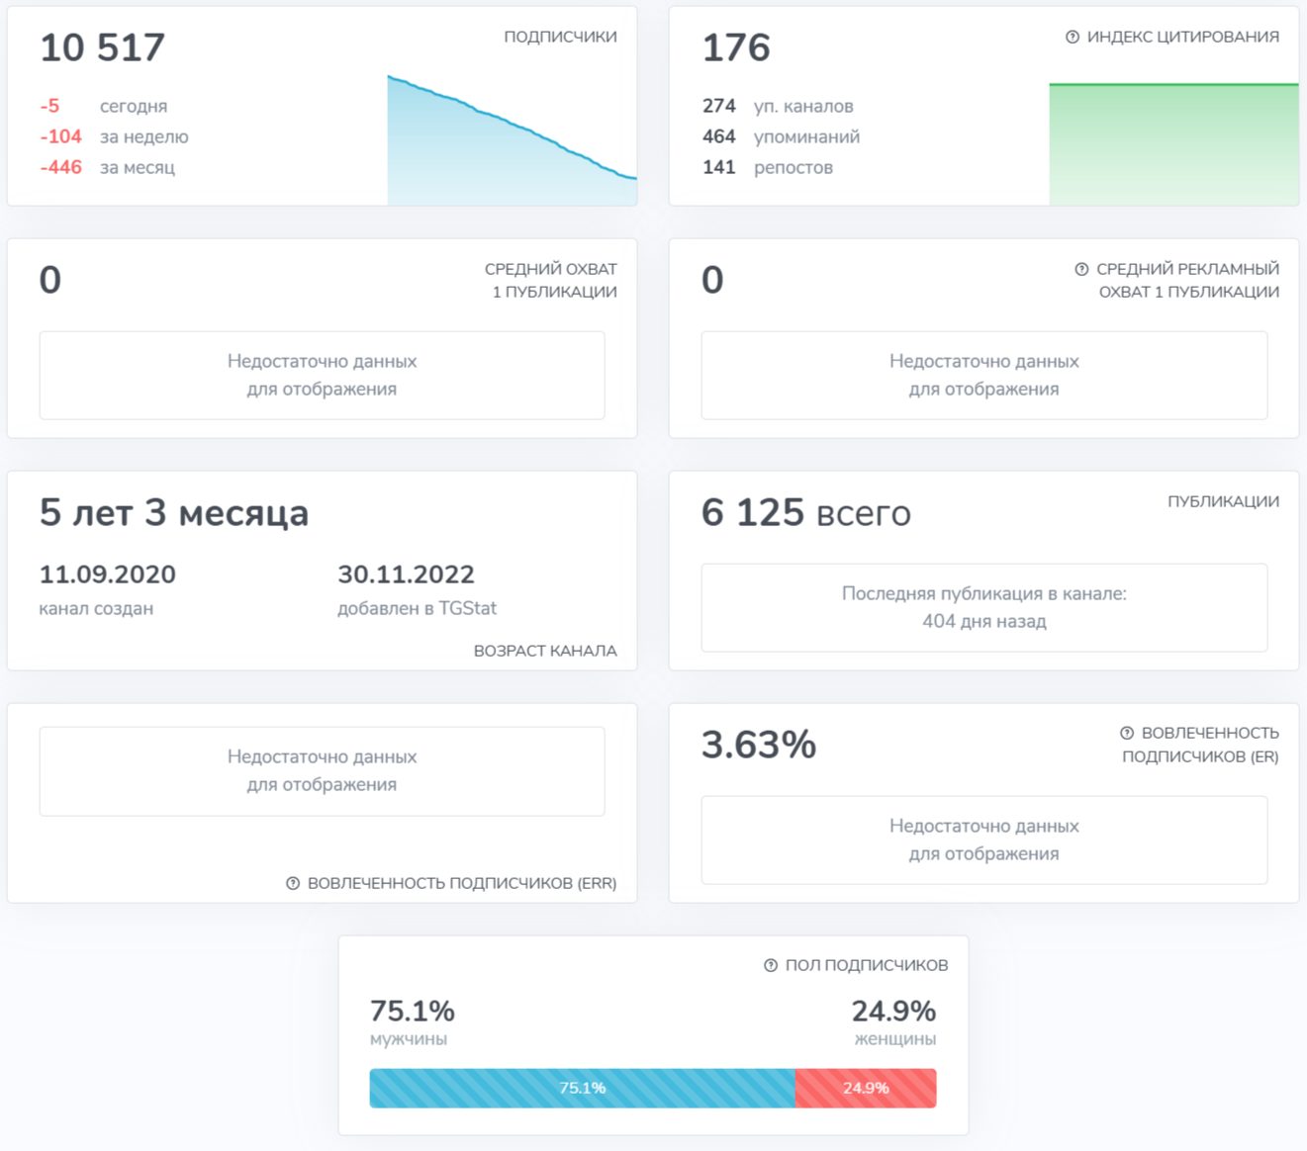This screenshot has width=1307, height=1151.
Task: Select the репостов label
Action: (794, 167)
